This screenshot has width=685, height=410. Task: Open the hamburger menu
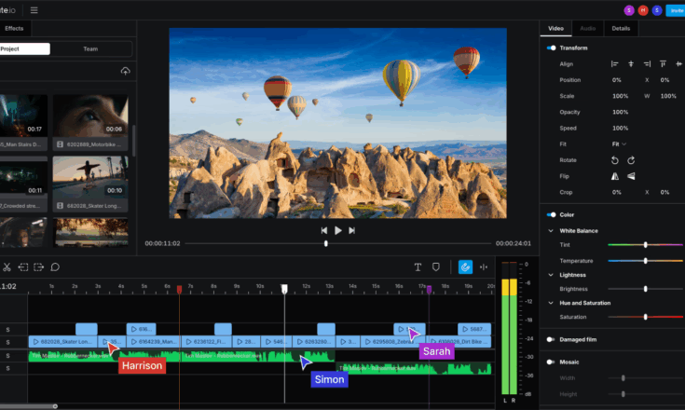coord(34,10)
